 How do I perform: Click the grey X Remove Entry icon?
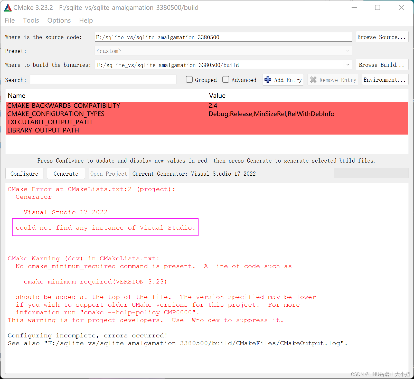click(x=313, y=80)
